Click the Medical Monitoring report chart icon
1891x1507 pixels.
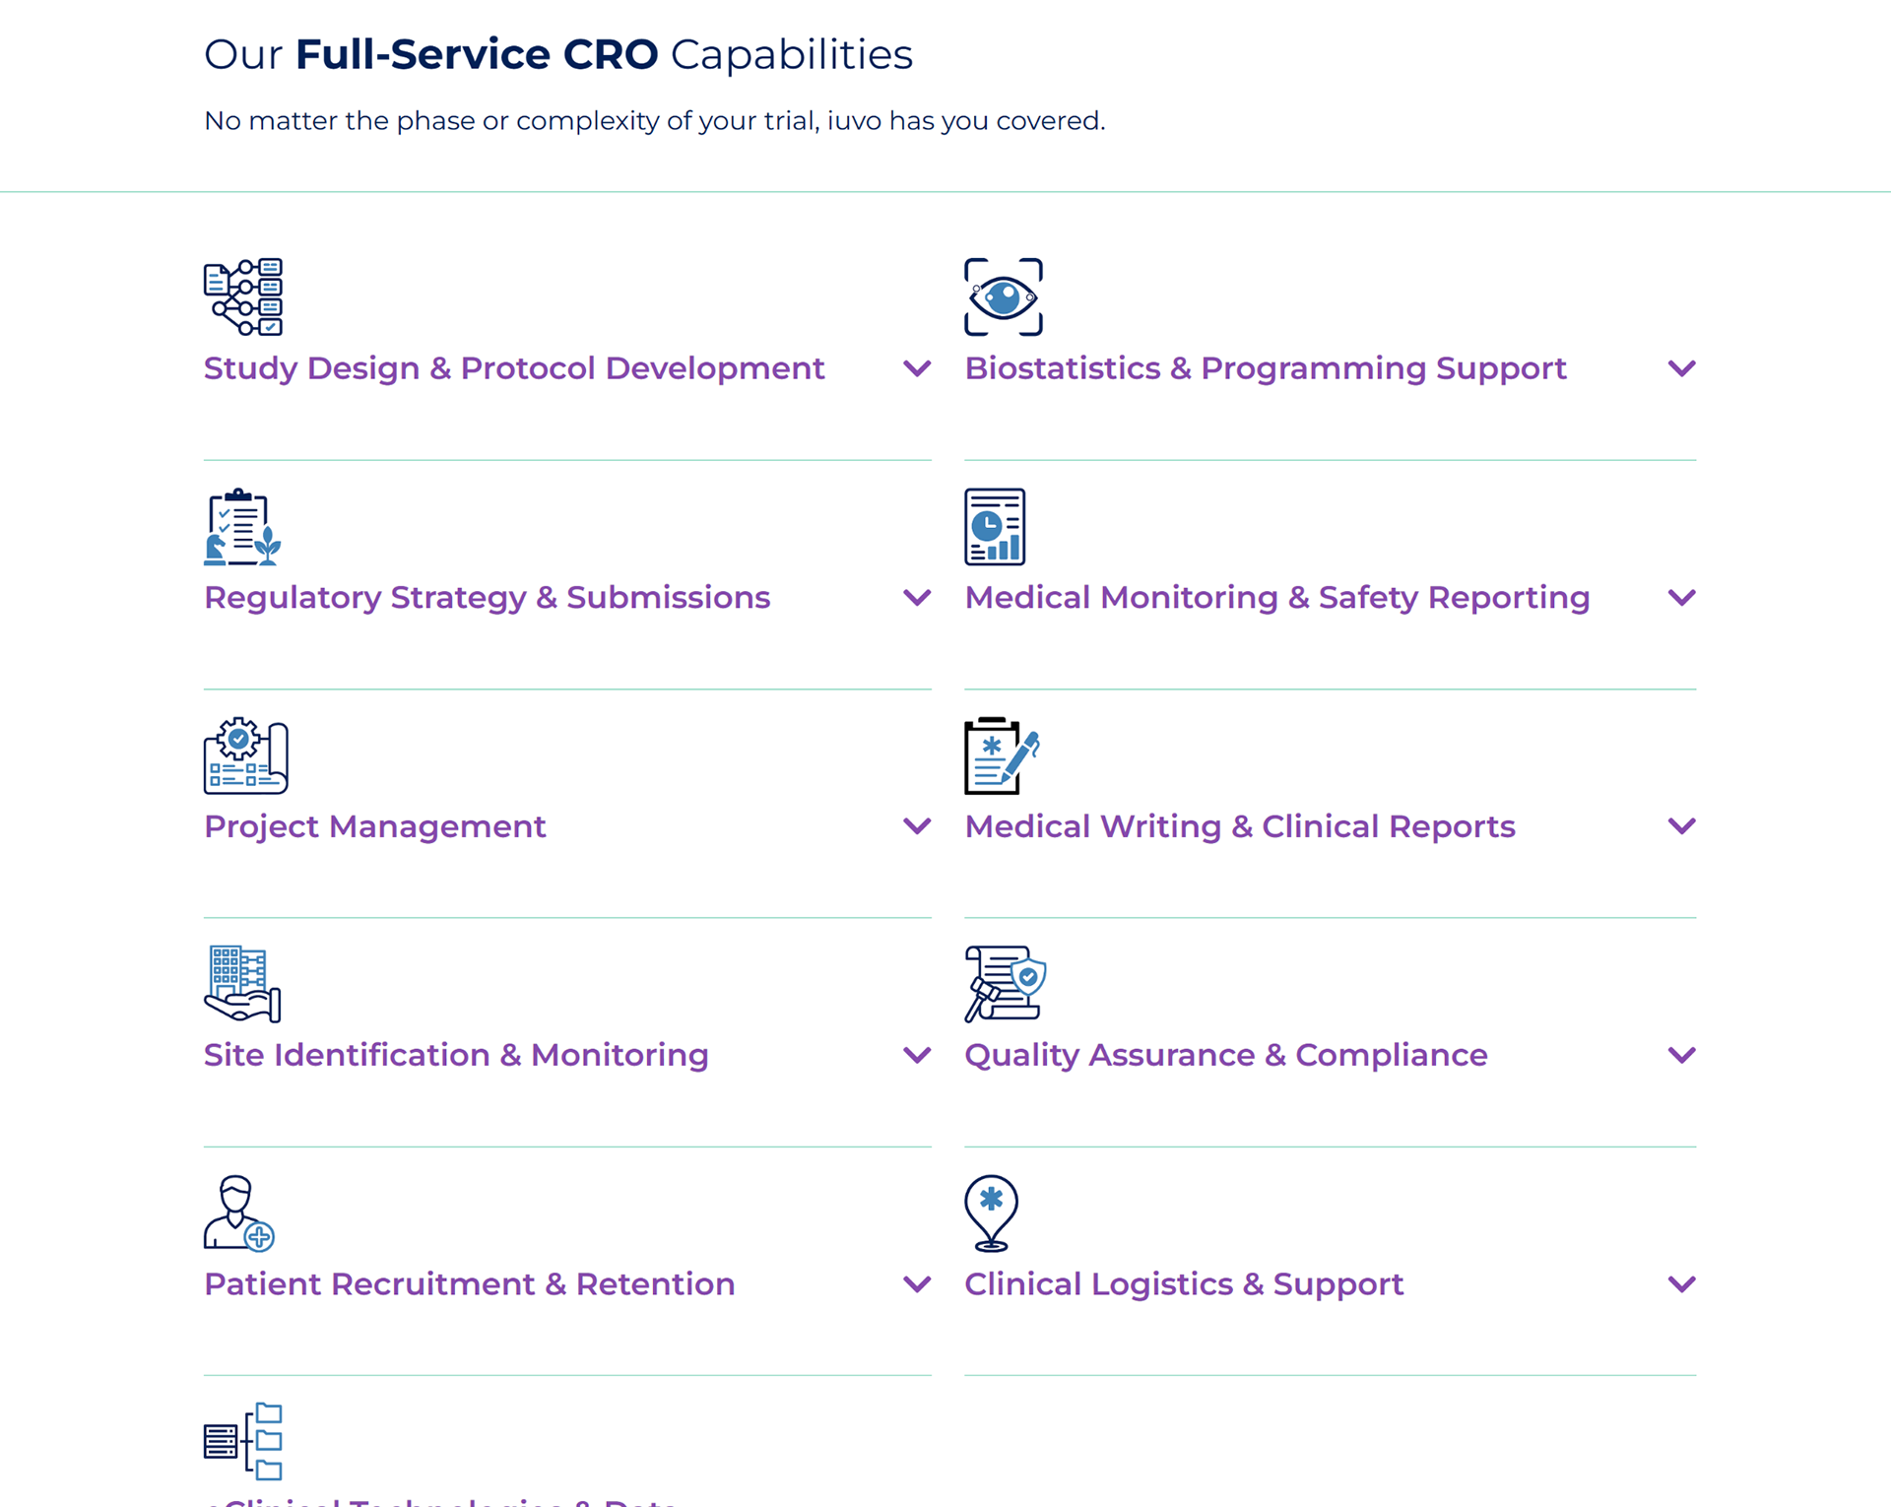coord(995,527)
